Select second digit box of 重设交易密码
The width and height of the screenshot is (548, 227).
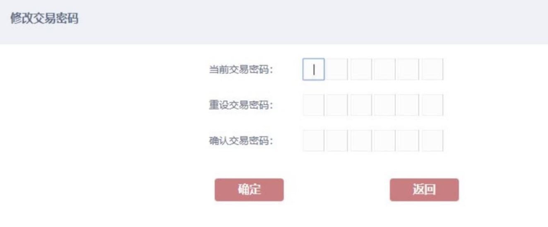337,105
